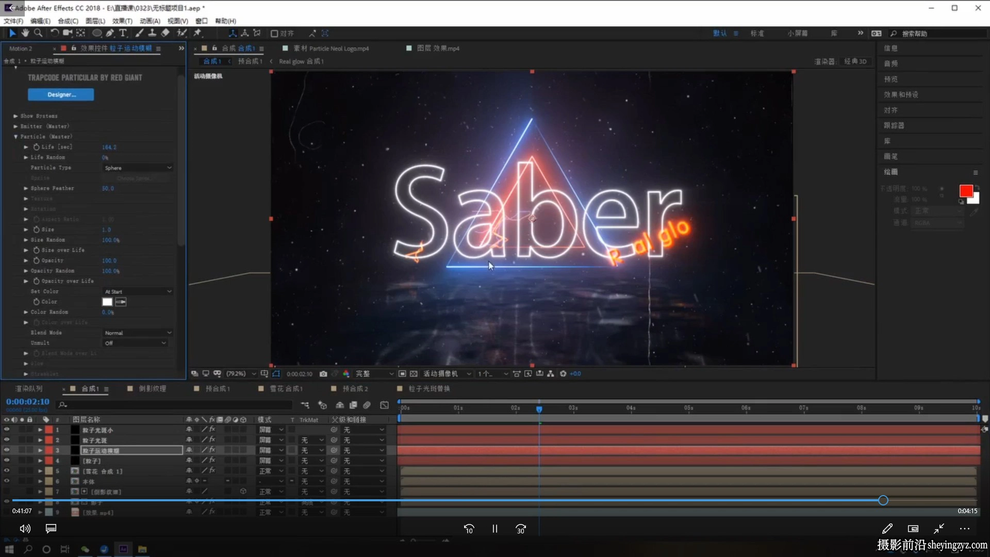Click the motion blur enable icon in timeline
Screen dimensions: 990x557
pyautogui.click(x=367, y=405)
